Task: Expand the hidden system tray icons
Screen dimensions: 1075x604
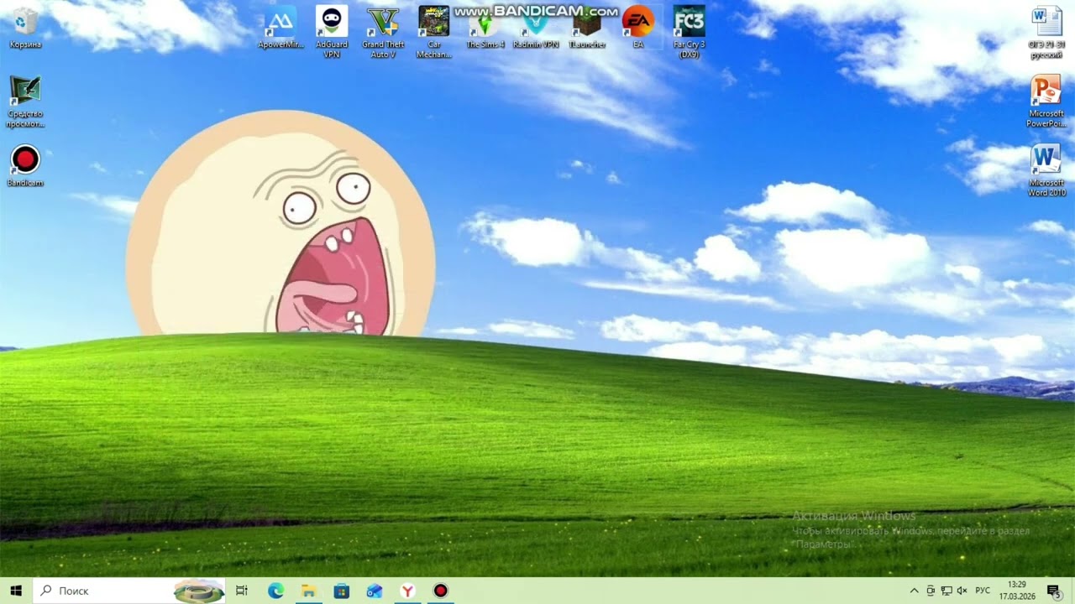Action: point(915,591)
